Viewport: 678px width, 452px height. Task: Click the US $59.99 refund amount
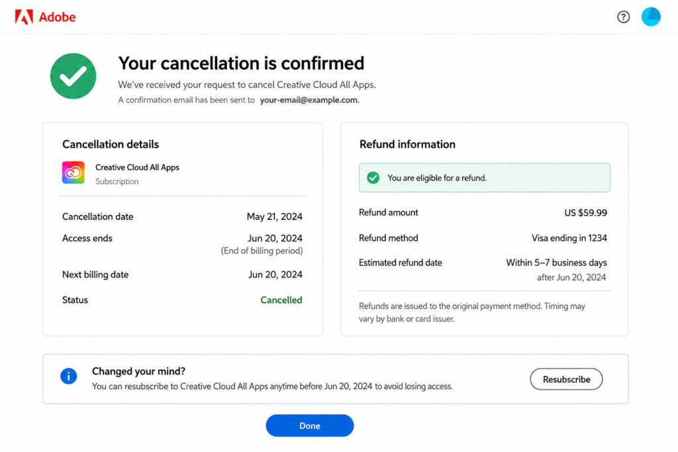tap(585, 212)
